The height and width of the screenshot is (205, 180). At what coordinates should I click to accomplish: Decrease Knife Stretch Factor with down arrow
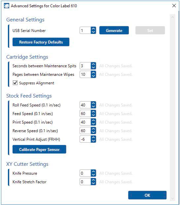point(93,184)
